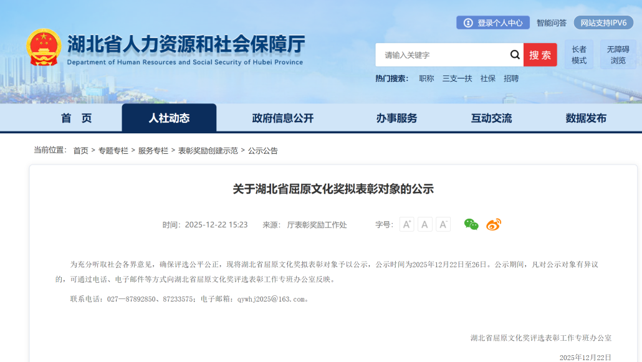Go to the 互动交流 navigation tab
This screenshot has height=362, width=642.
pyautogui.click(x=491, y=118)
